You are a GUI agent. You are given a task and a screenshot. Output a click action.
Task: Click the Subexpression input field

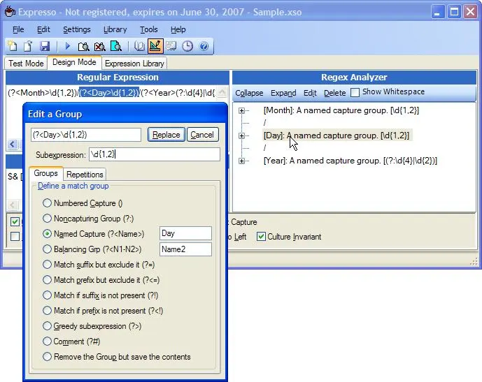154,154
